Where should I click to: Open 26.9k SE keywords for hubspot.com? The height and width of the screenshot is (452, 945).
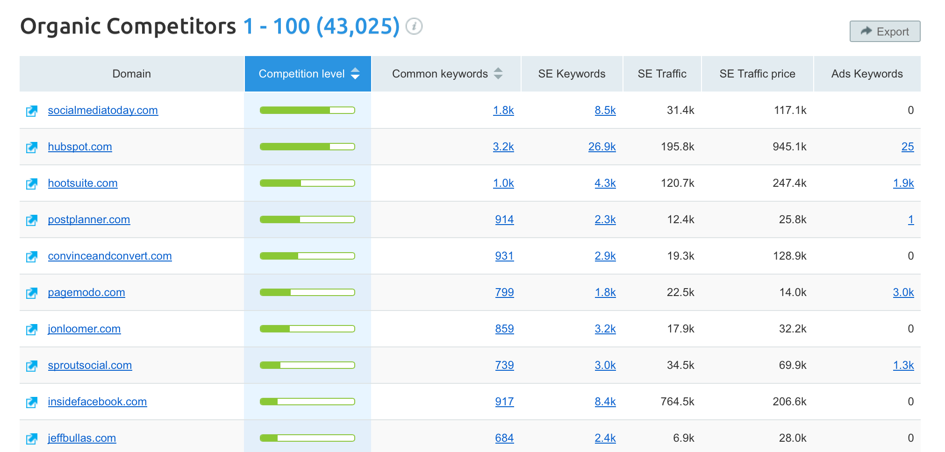coord(602,147)
